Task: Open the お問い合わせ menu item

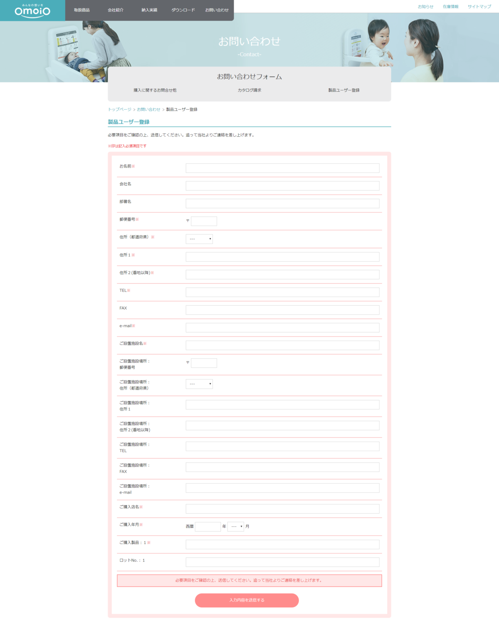Action: [217, 10]
